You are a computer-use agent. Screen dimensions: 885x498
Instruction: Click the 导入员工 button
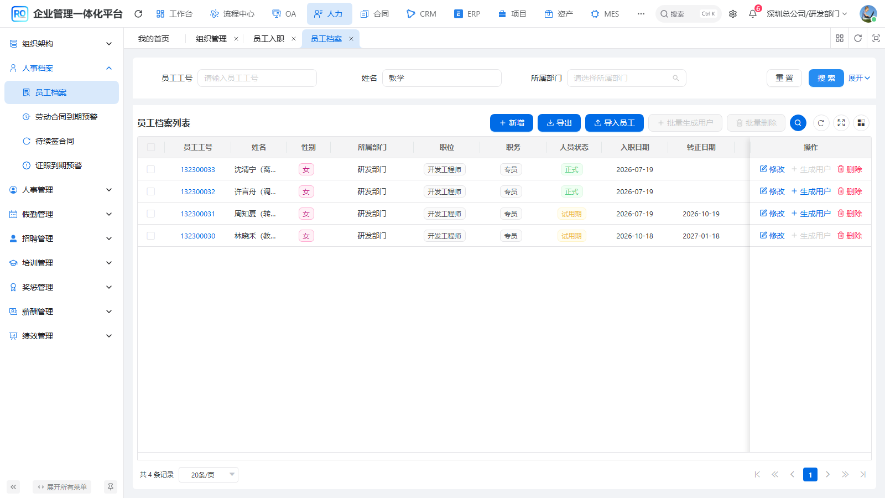click(615, 123)
